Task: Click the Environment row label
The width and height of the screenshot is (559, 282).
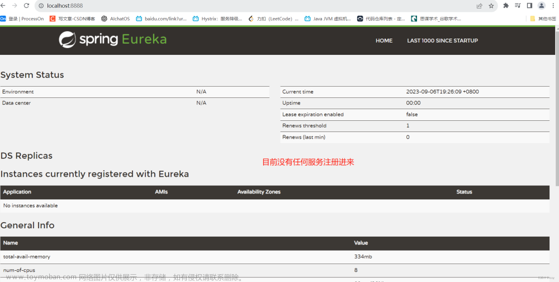Action: coord(18,92)
